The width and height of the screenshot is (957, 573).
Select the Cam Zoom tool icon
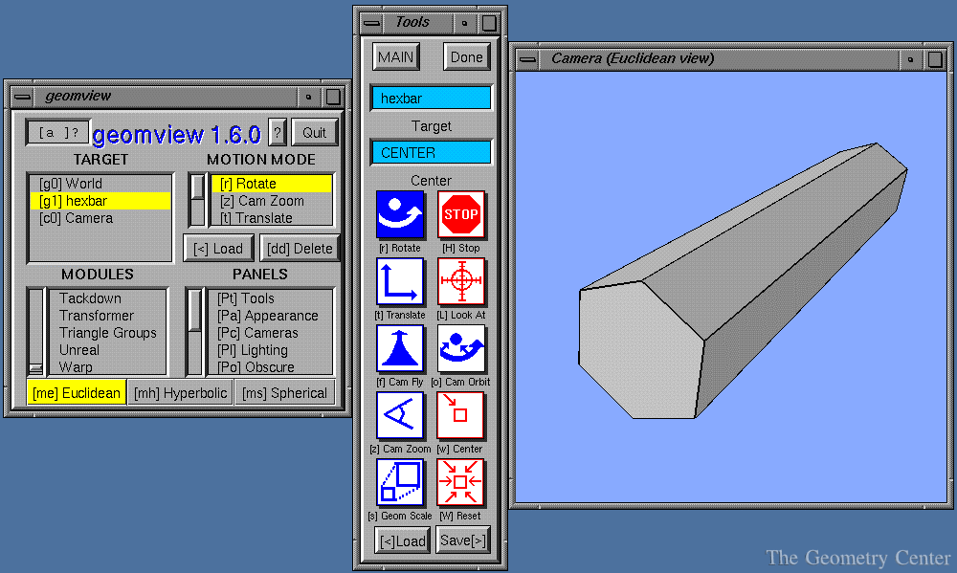coord(400,415)
